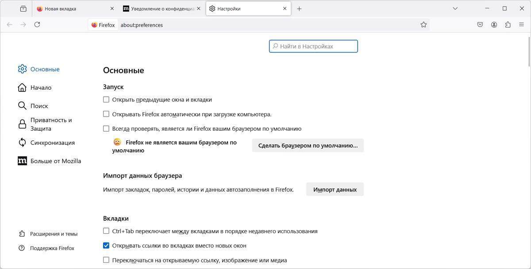Click the forward navigation arrow
Screen dimensions: 531x269
(23, 25)
